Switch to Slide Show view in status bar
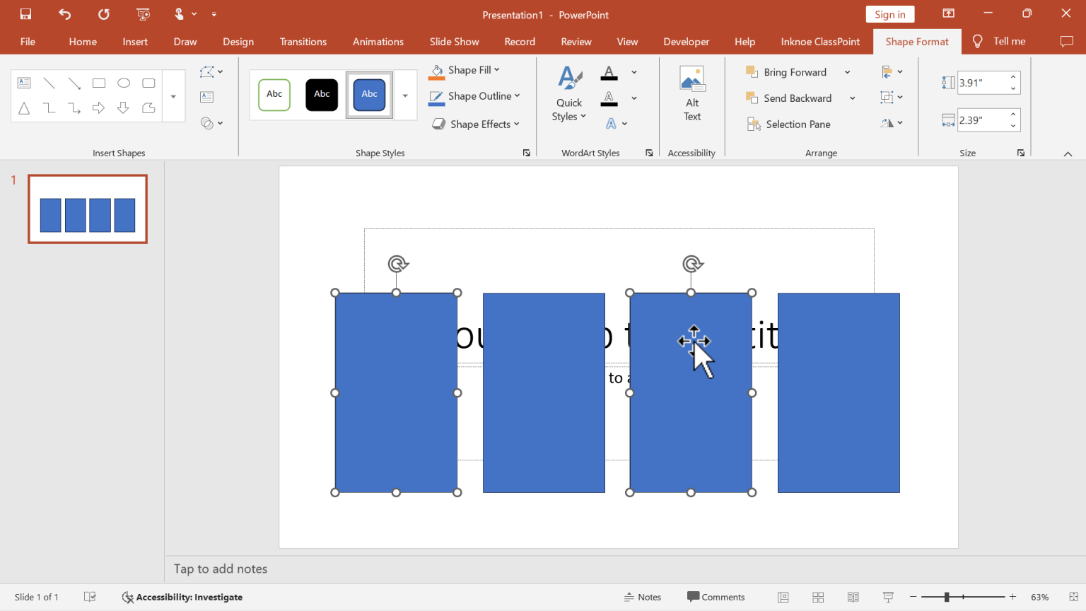 [x=888, y=597]
